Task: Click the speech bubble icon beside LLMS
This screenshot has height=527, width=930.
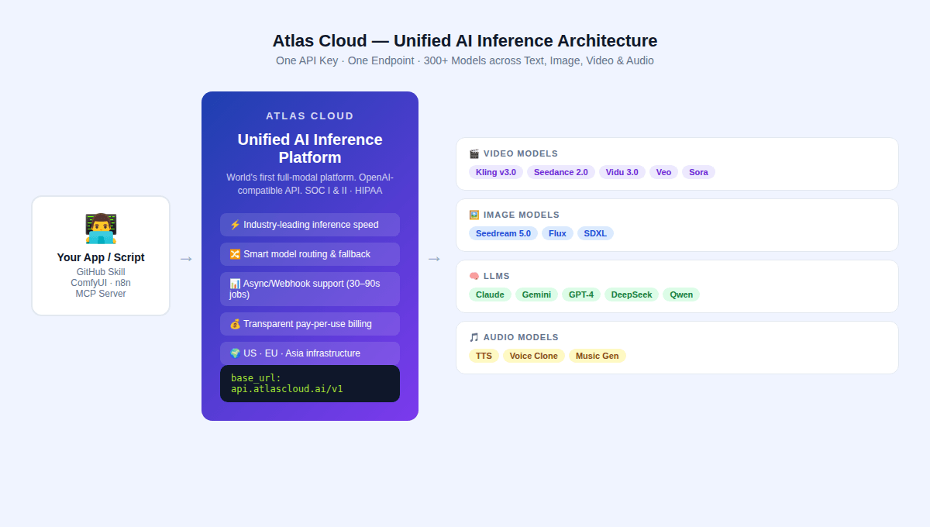Action: pos(474,275)
